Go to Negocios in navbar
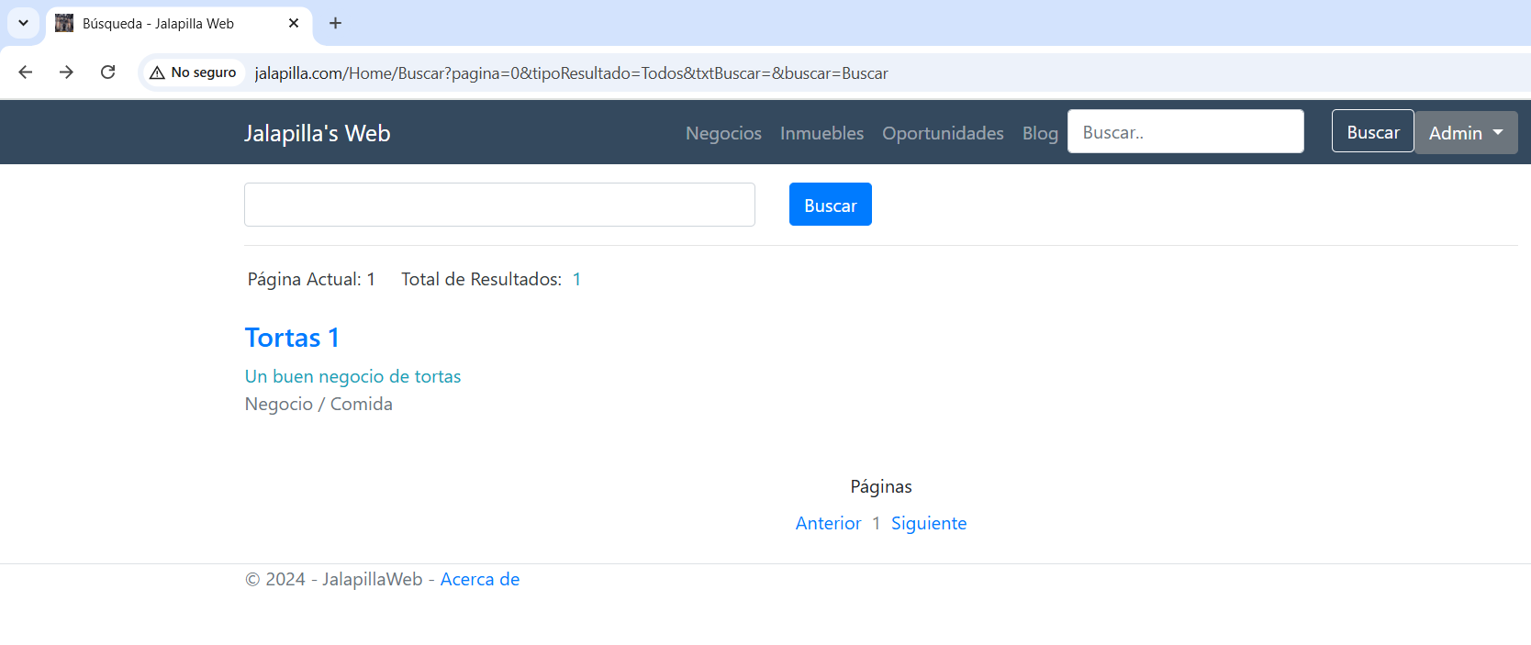 pos(723,133)
